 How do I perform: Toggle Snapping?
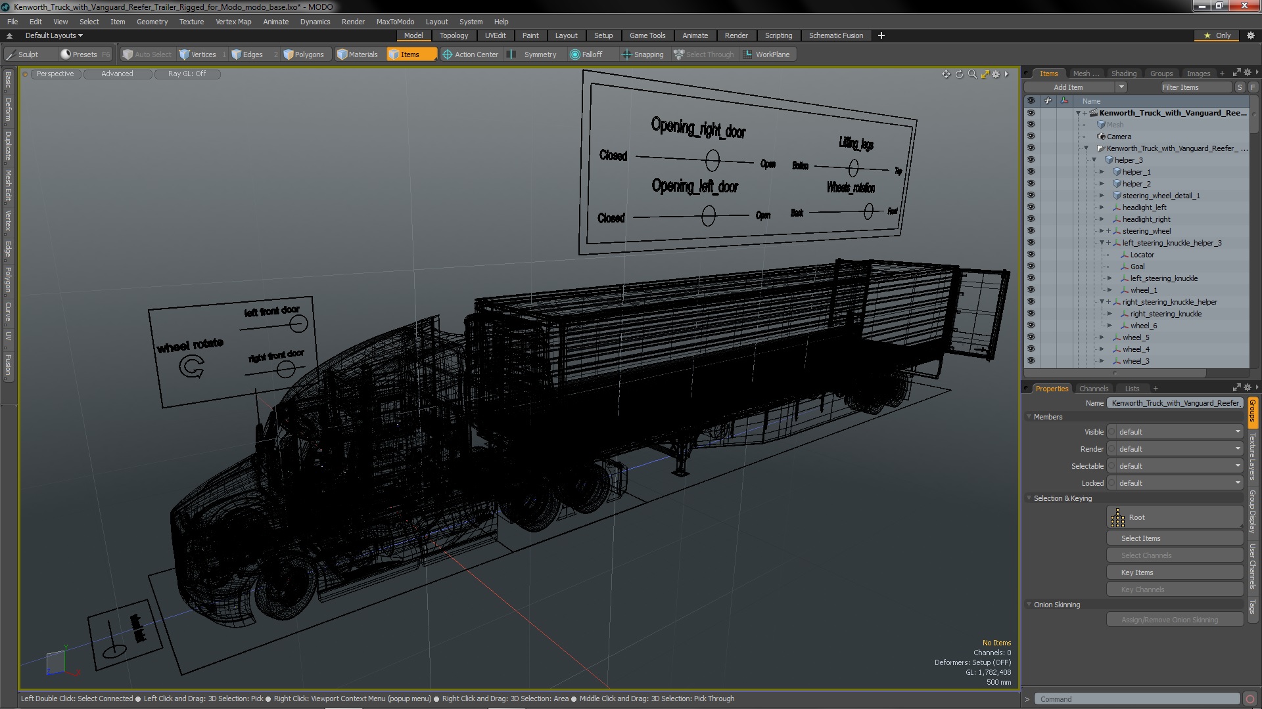click(x=643, y=54)
